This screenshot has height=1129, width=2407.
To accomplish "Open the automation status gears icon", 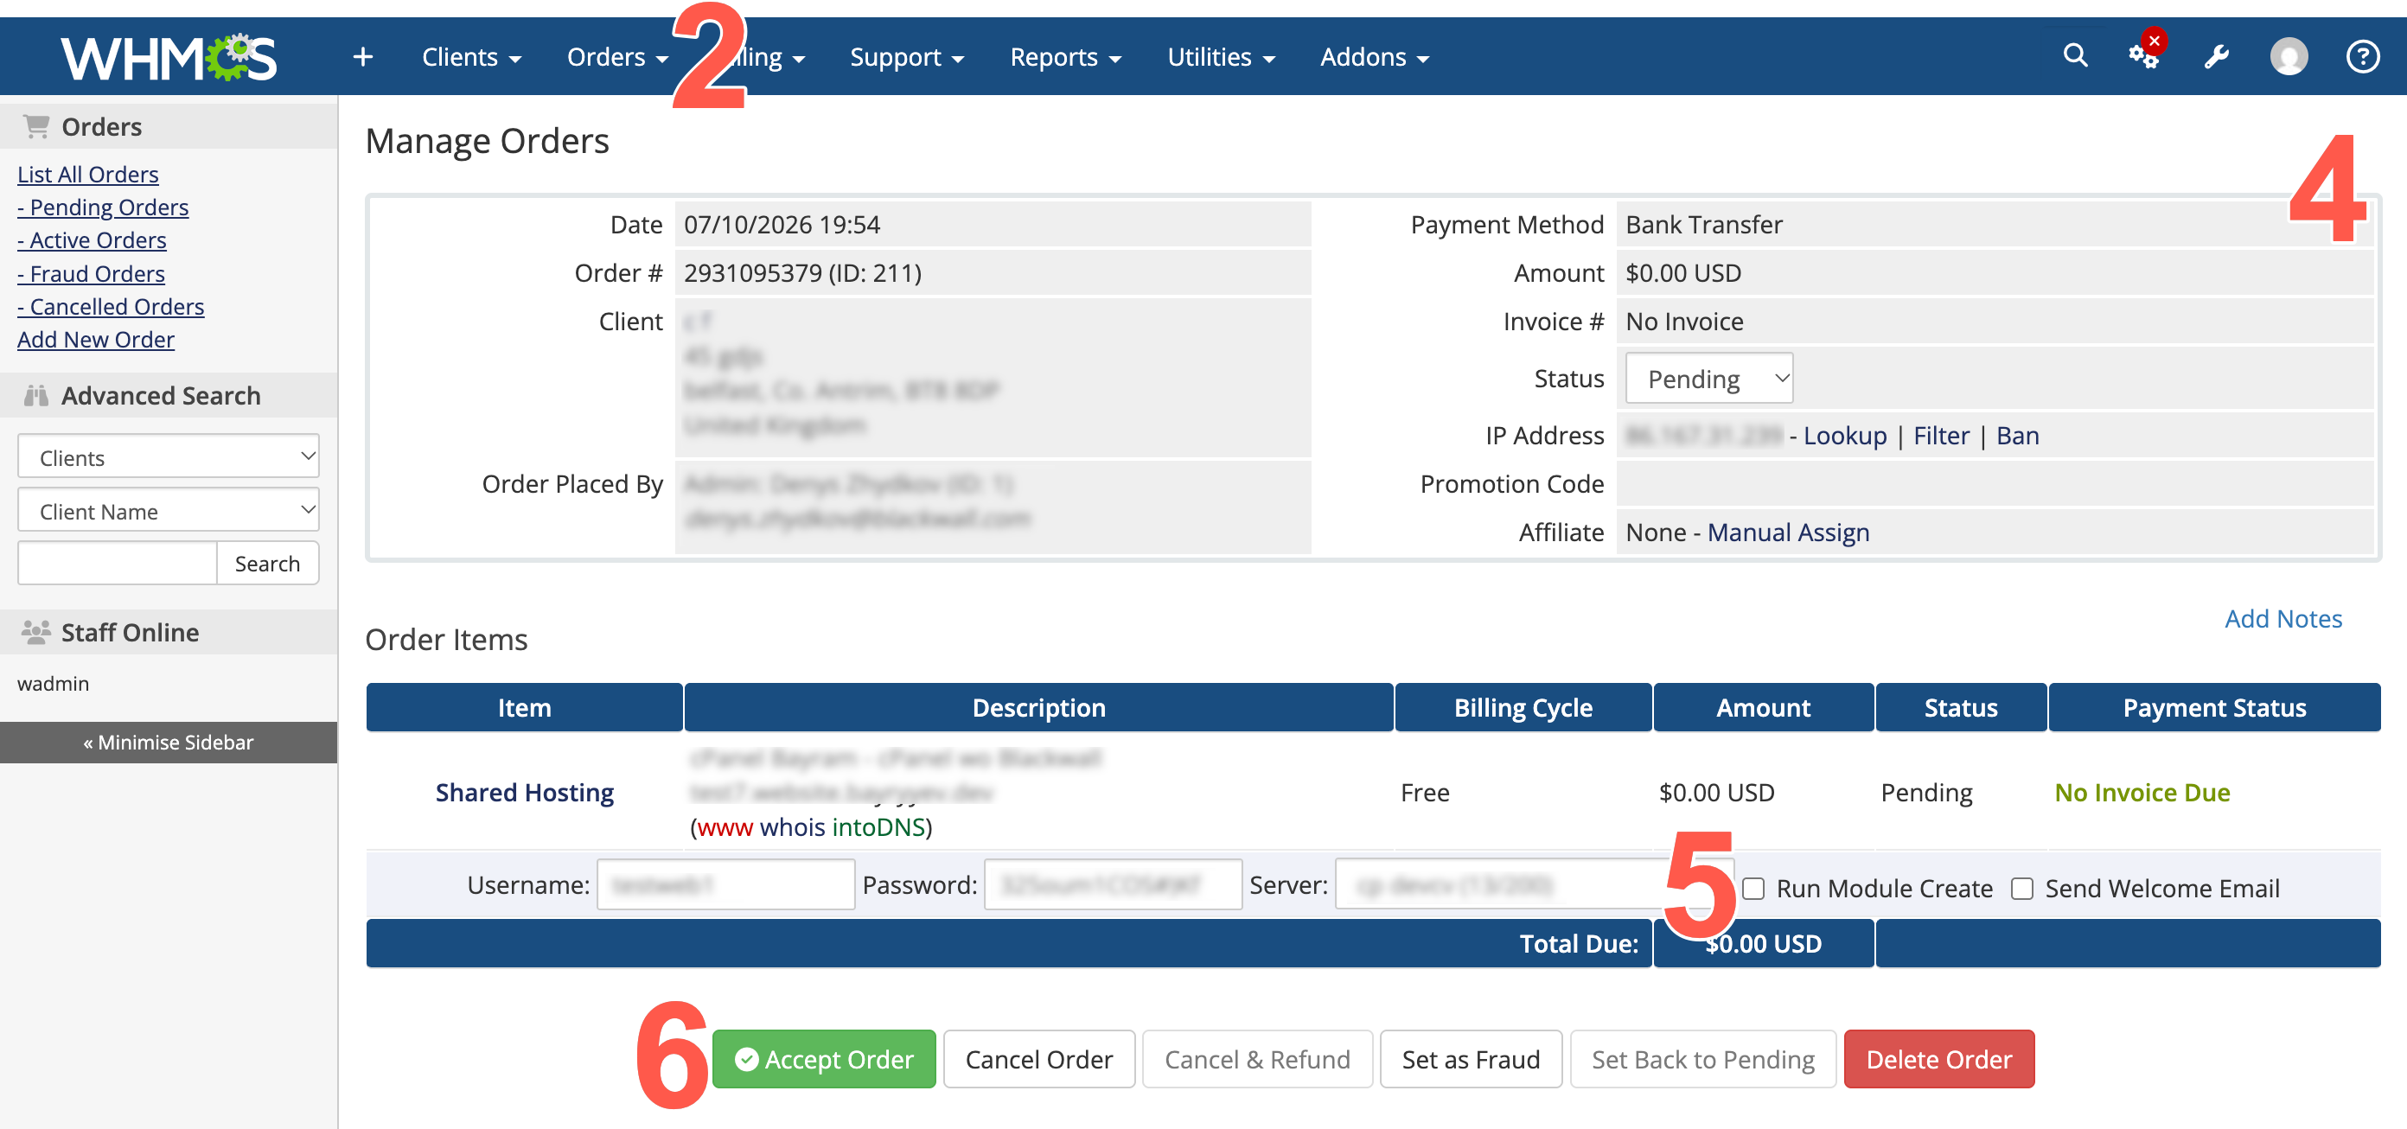I will pyautogui.click(x=2143, y=56).
